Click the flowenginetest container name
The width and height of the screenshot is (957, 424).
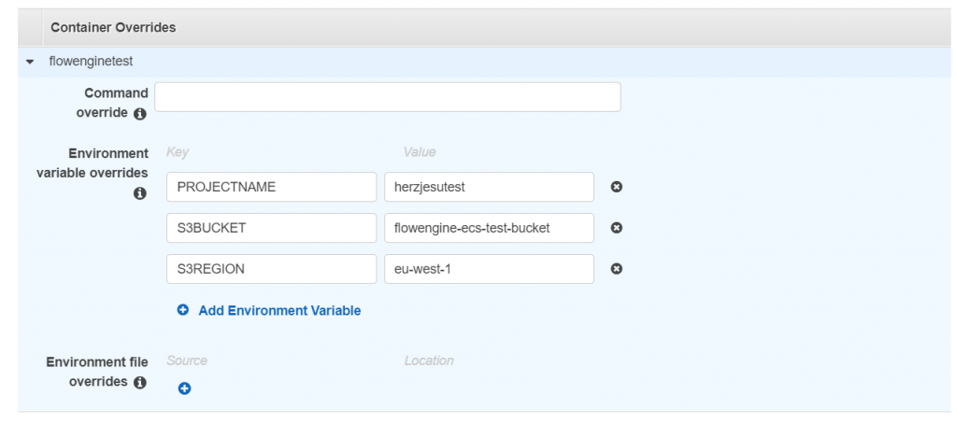tap(91, 61)
